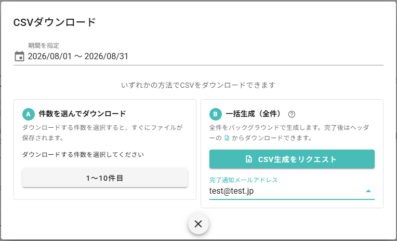The width and height of the screenshot is (397, 241).
Task: Click the calendar icon beside the date range
Action: click(x=19, y=56)
